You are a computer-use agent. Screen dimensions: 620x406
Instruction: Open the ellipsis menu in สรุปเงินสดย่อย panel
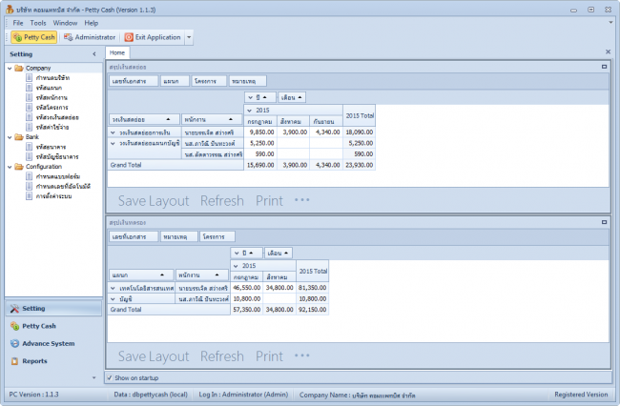(302, 200)
